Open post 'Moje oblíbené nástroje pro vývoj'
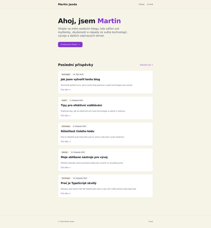 click(x=84, y=157)
